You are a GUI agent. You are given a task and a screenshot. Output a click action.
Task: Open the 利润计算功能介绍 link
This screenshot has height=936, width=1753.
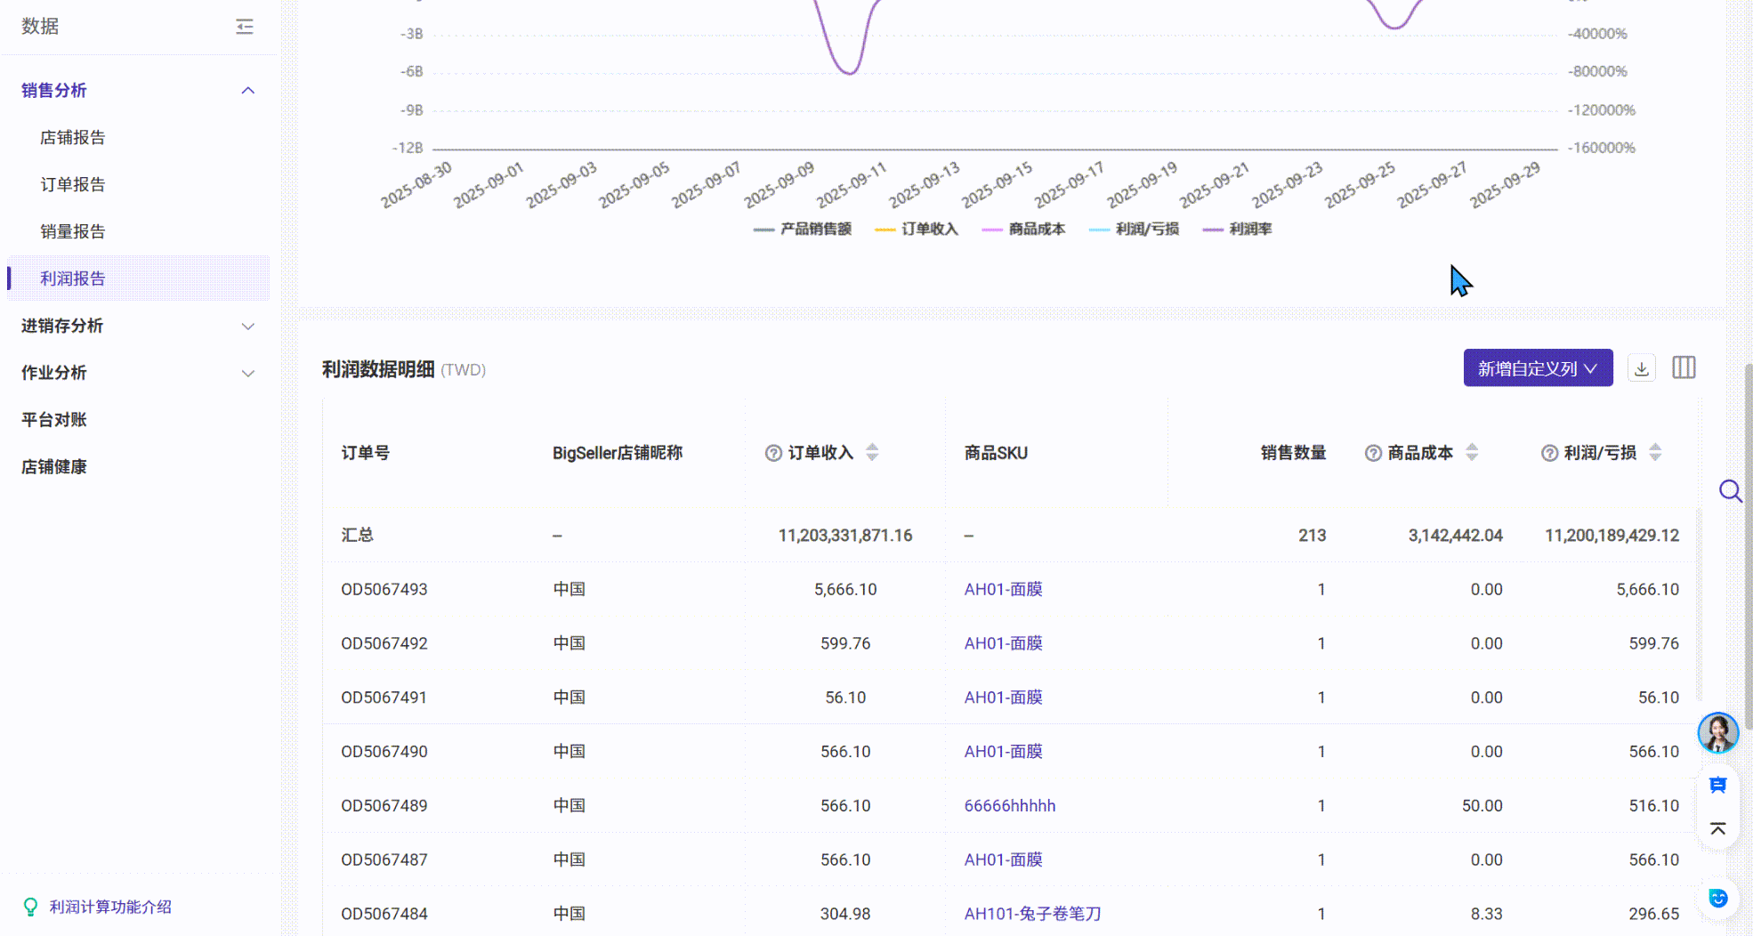point(109,907)
